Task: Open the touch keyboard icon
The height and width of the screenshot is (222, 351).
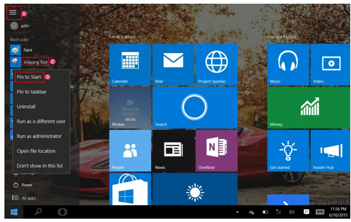Action: [320, 212]
